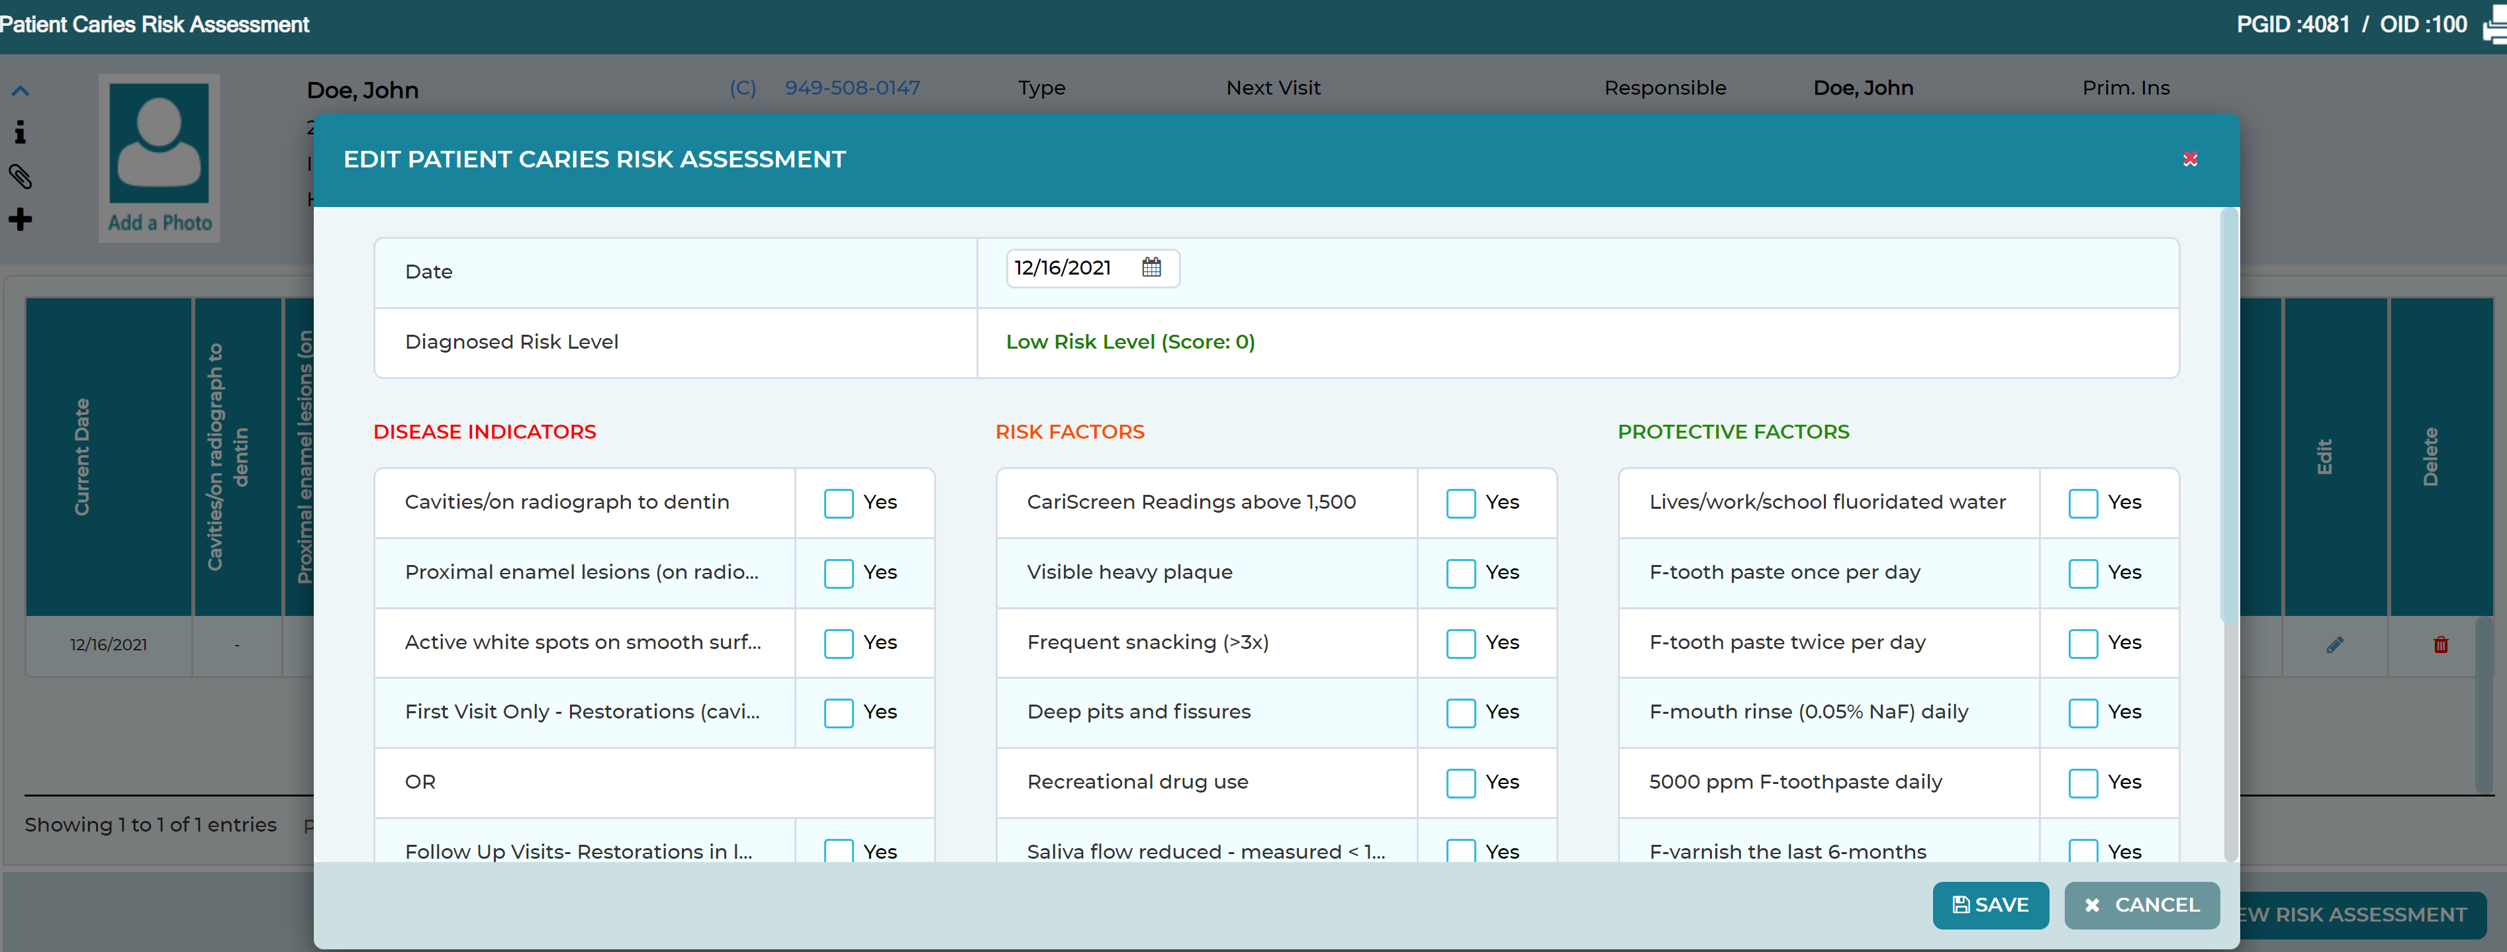Close the Edit Caries Risk Assessment dialog

[2190, 159]
